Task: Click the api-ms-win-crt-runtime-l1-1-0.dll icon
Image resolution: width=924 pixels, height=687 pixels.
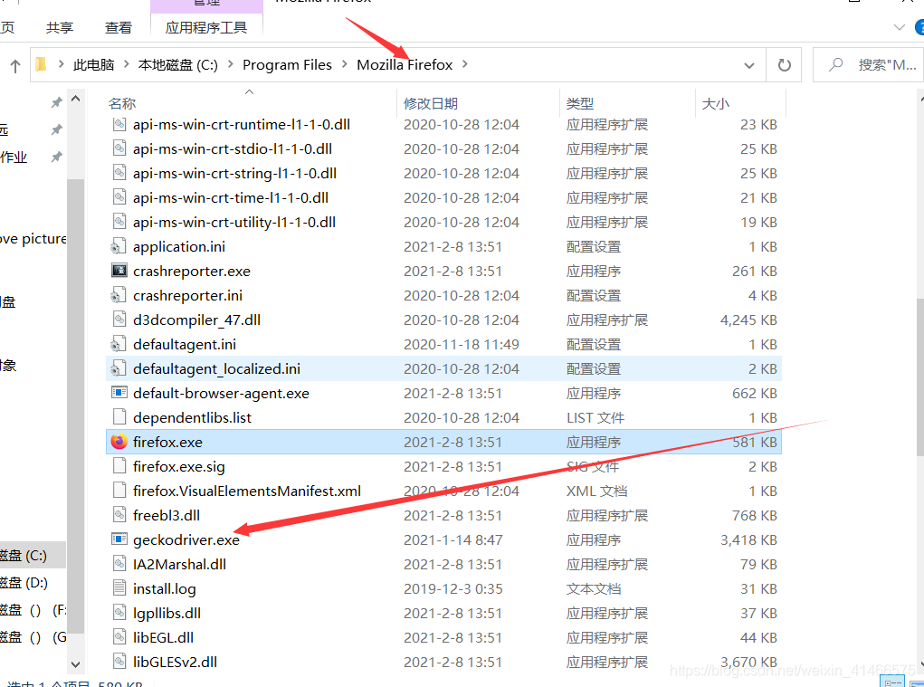Action: (119, 124)
